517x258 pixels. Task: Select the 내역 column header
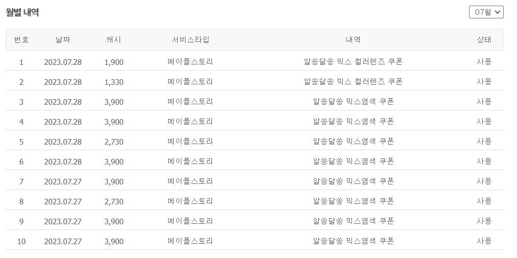[353, 40]
